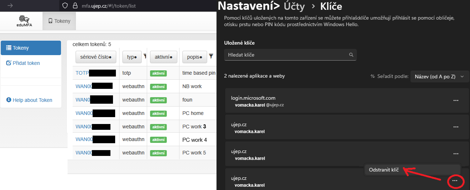Open the more options menu for login.microsoft.com key
Image resolution: width=470 pixels, height=190 pixels.
click(455, 100)
